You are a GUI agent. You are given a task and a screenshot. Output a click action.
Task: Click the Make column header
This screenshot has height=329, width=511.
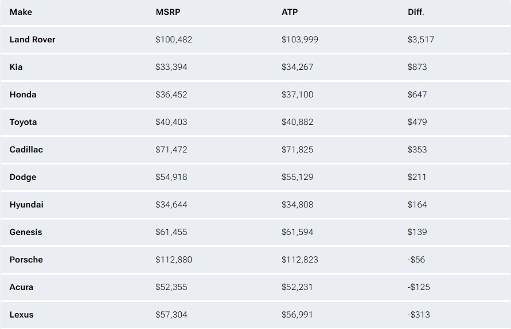coord(21,12)
